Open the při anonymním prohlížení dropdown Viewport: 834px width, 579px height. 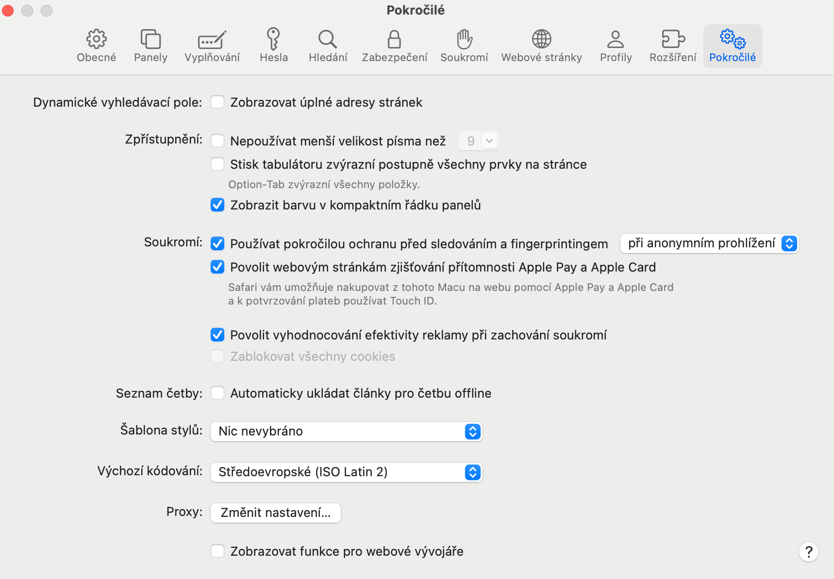pyautogui.click(x=709, y=243)
